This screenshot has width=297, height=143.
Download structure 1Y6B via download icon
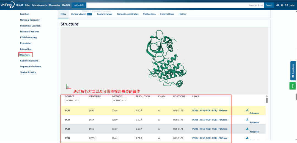click(247, 128)
